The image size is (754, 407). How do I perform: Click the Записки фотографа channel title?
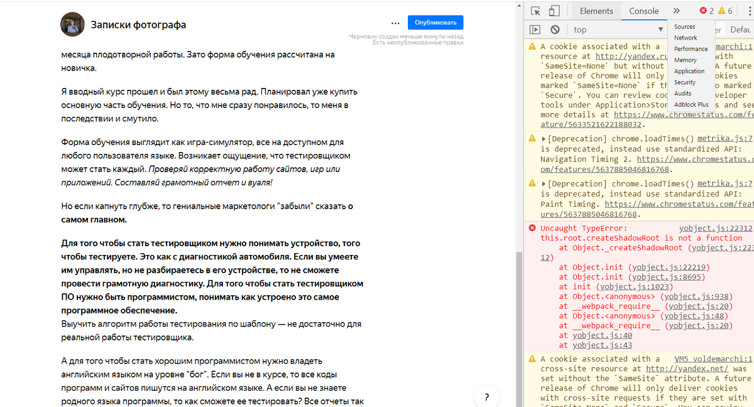138,24
